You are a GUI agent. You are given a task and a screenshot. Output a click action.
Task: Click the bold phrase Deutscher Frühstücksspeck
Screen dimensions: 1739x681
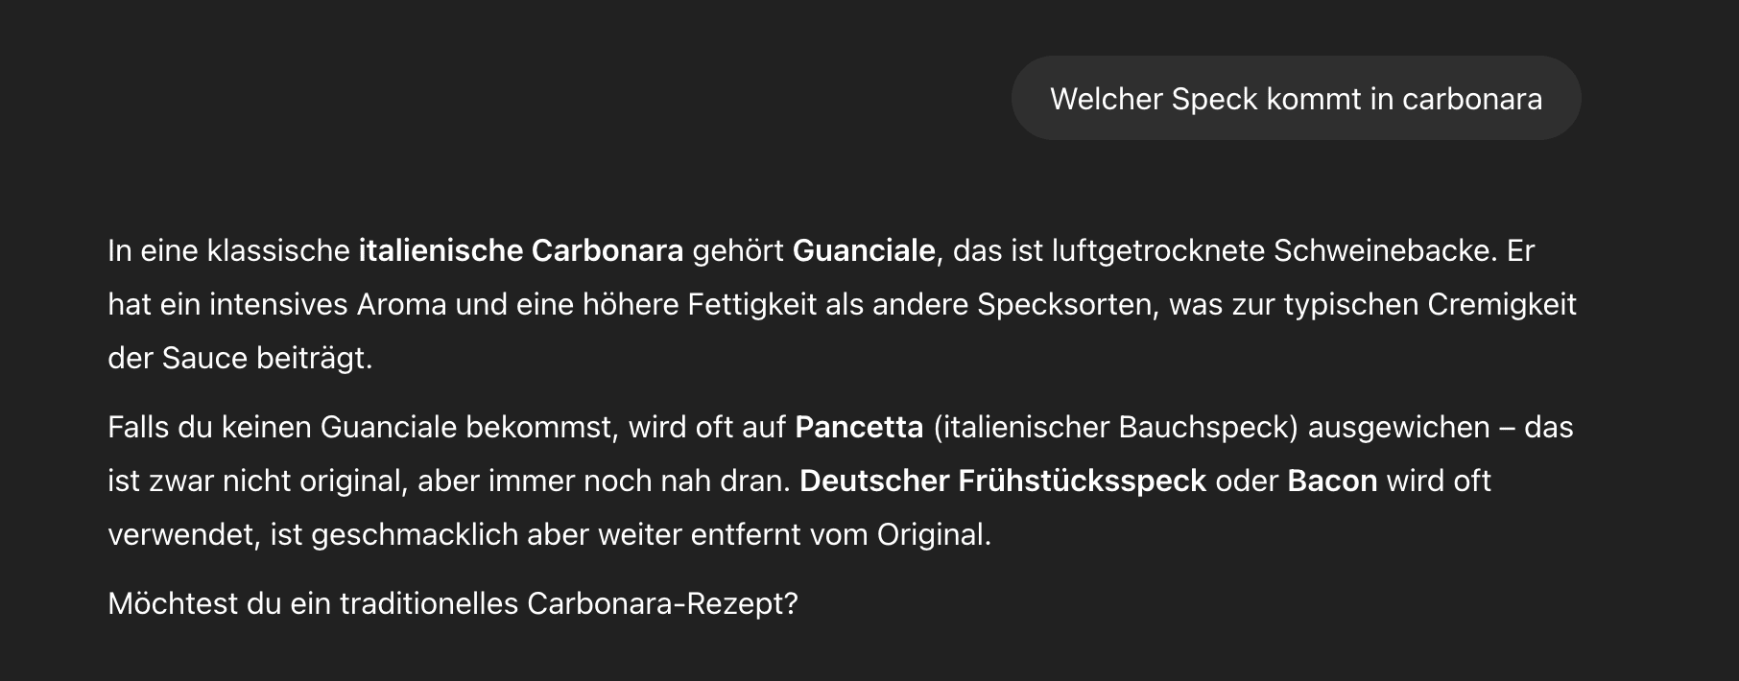(1003, 481)
